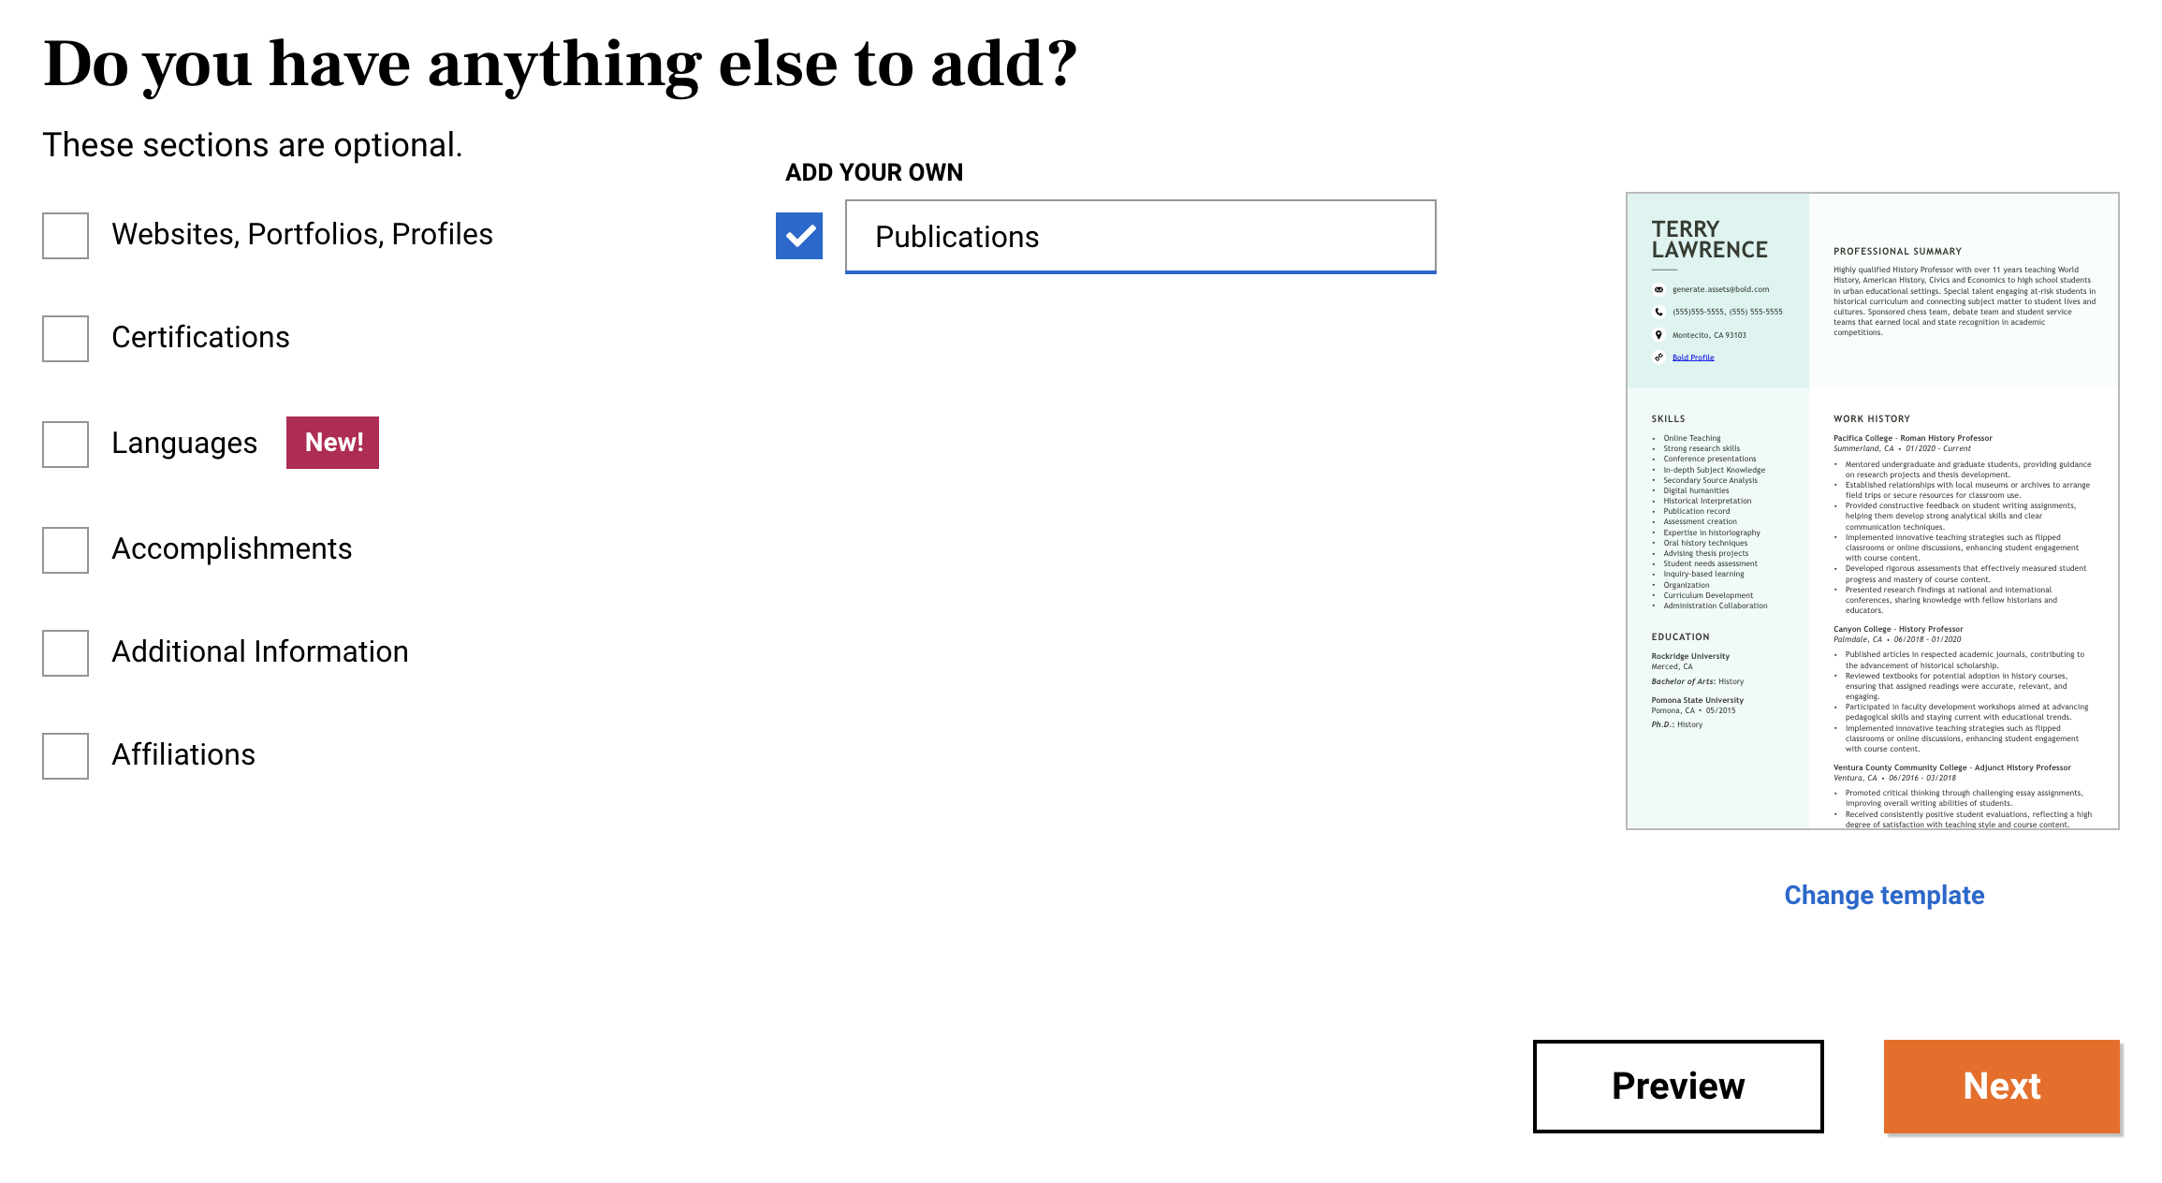The width and height of the screenshot is (2162, 1183).
Task: Click the resume template thumbnail
Action: (1874, 510)
